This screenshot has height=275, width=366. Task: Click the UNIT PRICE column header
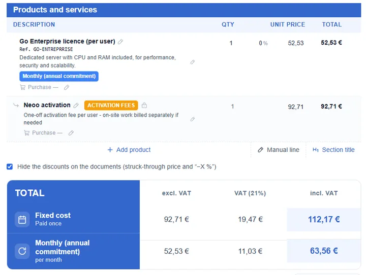288,24
